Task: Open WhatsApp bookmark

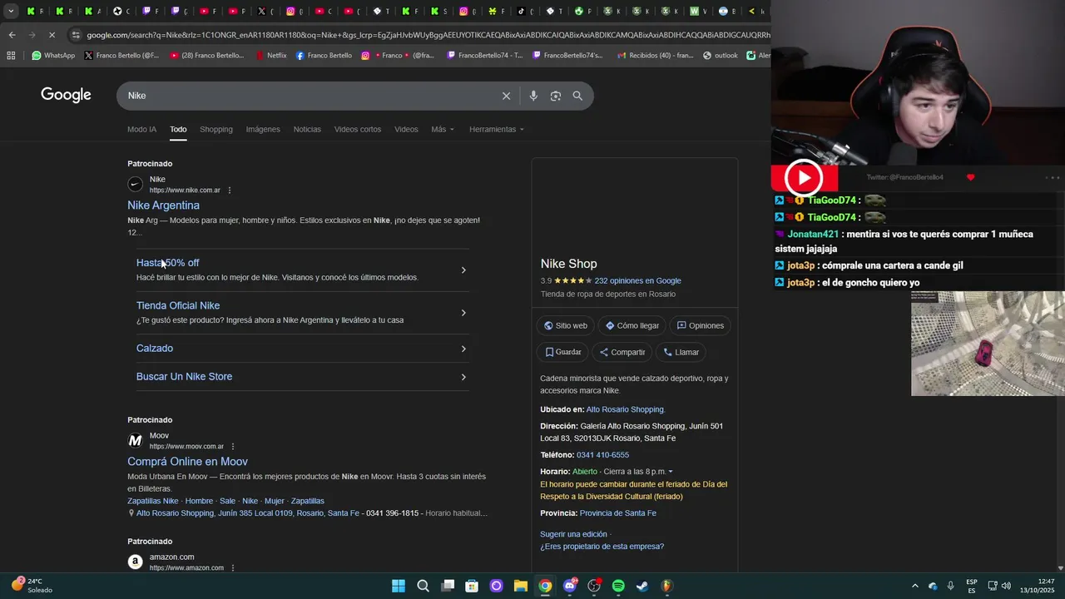Action: tap(53, 56)
